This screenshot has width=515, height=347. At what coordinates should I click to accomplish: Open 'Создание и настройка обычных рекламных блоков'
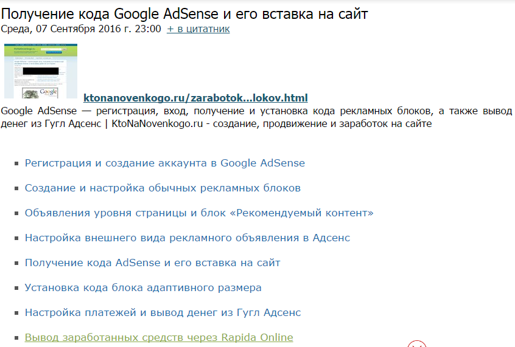[x=163, y=188]
